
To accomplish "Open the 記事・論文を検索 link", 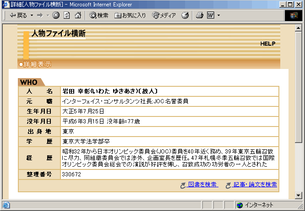I will pos(255,185).
